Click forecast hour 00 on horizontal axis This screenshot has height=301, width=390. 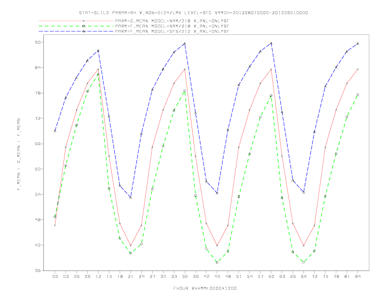[x=55, y=276]
